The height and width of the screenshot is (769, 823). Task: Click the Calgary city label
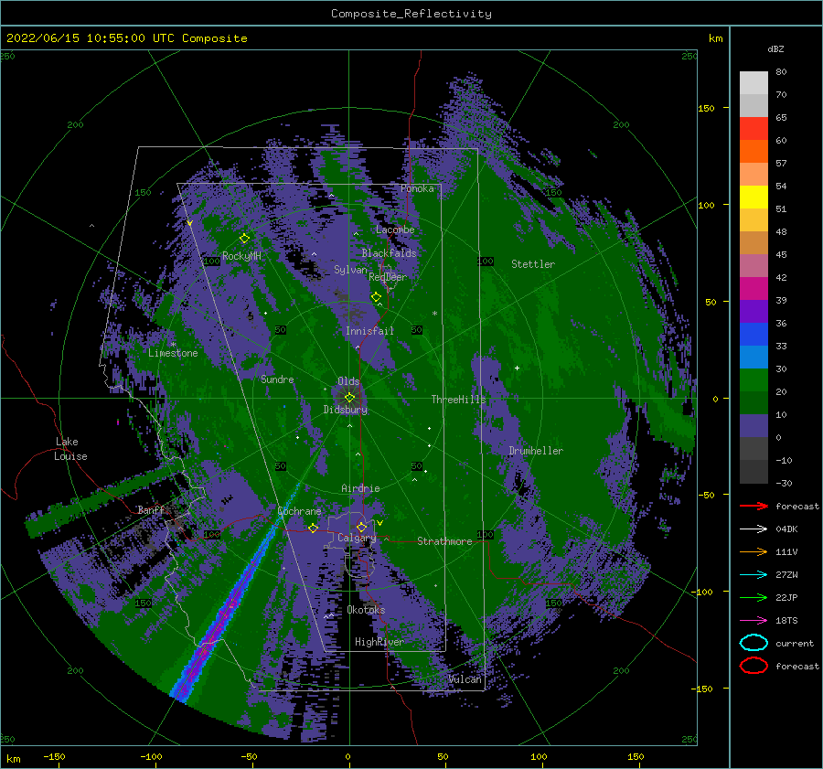[x=357, y=538]
